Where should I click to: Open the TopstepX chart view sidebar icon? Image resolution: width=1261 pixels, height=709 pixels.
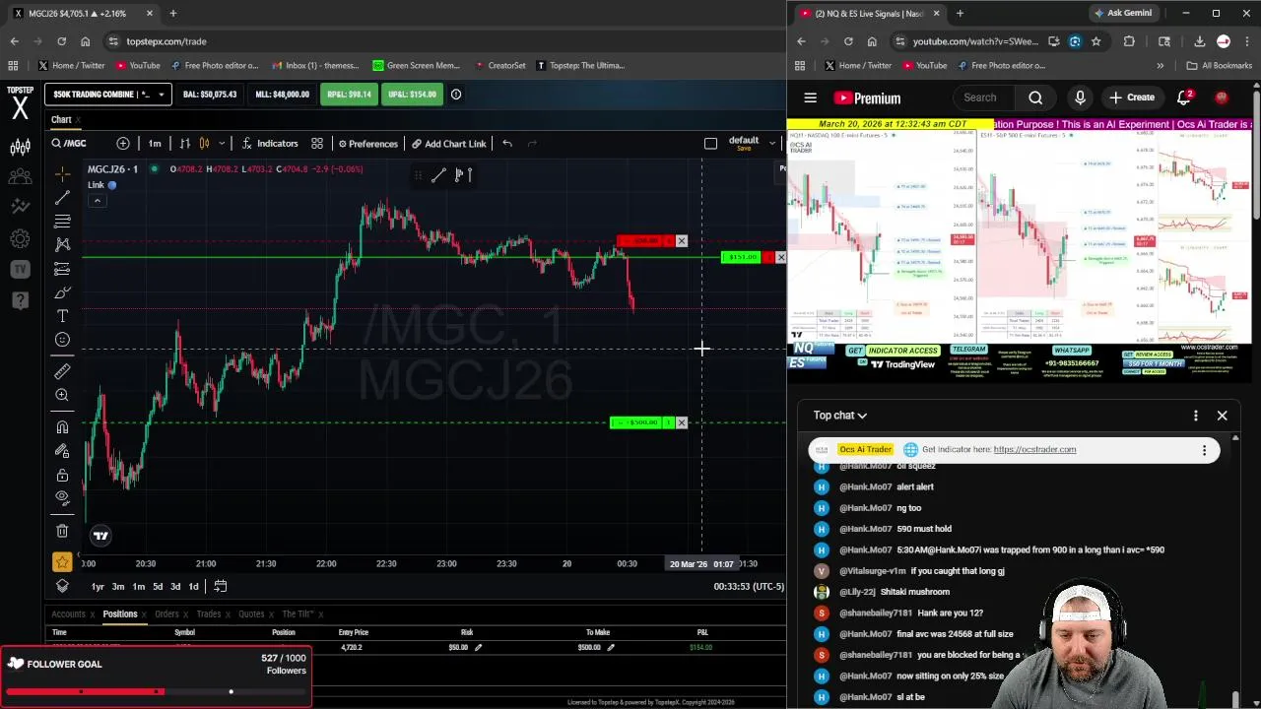tap(20, 148)
